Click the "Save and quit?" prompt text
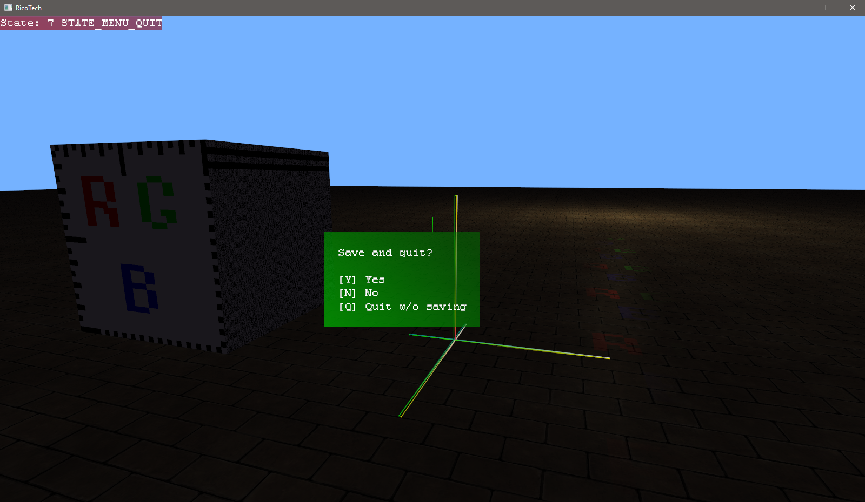865x502 pixels. (x=385, y=253)
